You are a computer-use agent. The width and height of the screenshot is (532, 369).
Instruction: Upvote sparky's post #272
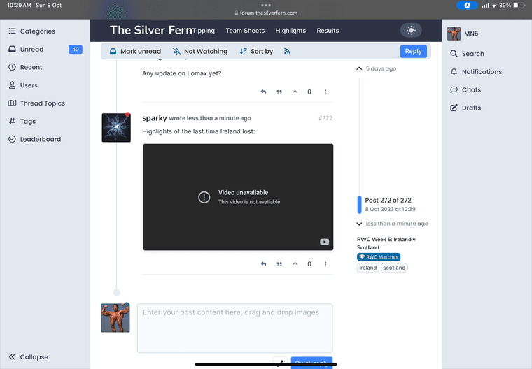[295, 264]
